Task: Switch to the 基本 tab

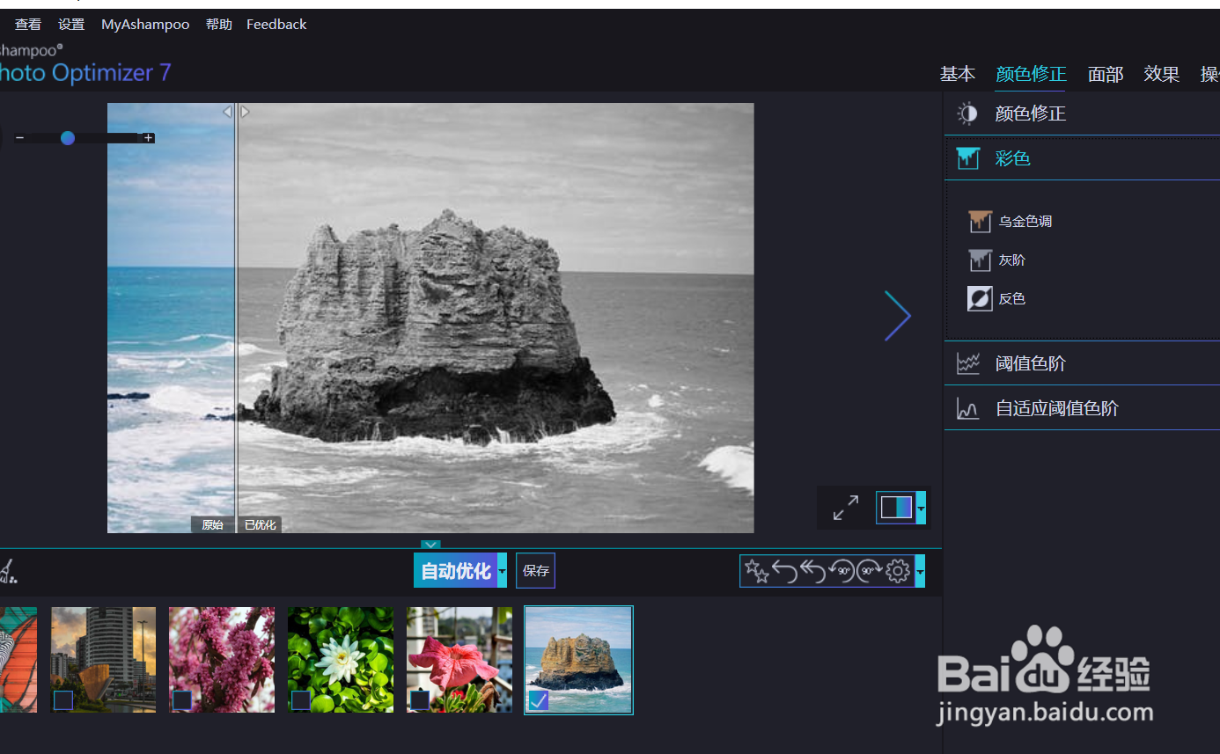Action: [x=958, y=74]
